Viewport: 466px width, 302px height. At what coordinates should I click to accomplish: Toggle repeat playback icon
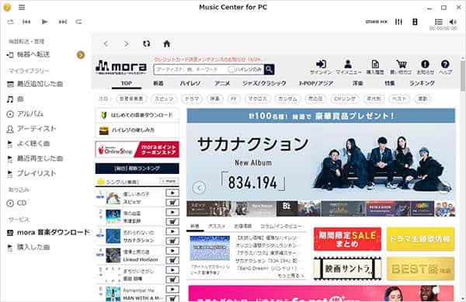coord(78,22)
